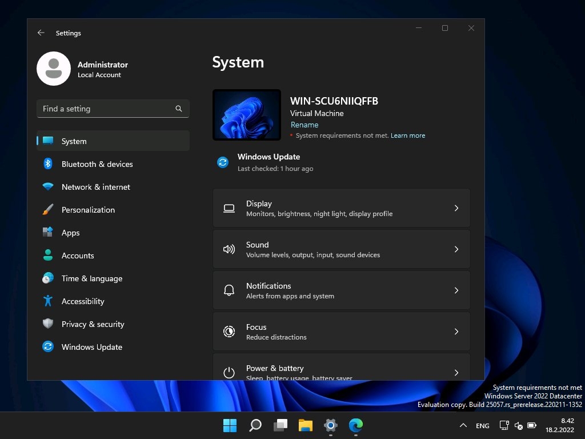Open File Explorer from taskbar

[306, 425]
